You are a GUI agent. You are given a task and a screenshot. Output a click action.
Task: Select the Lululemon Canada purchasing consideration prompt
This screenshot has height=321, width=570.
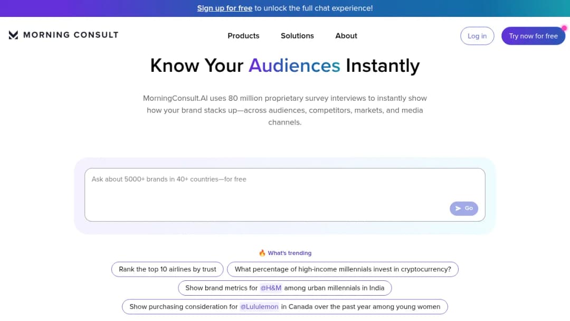(284, 307)
